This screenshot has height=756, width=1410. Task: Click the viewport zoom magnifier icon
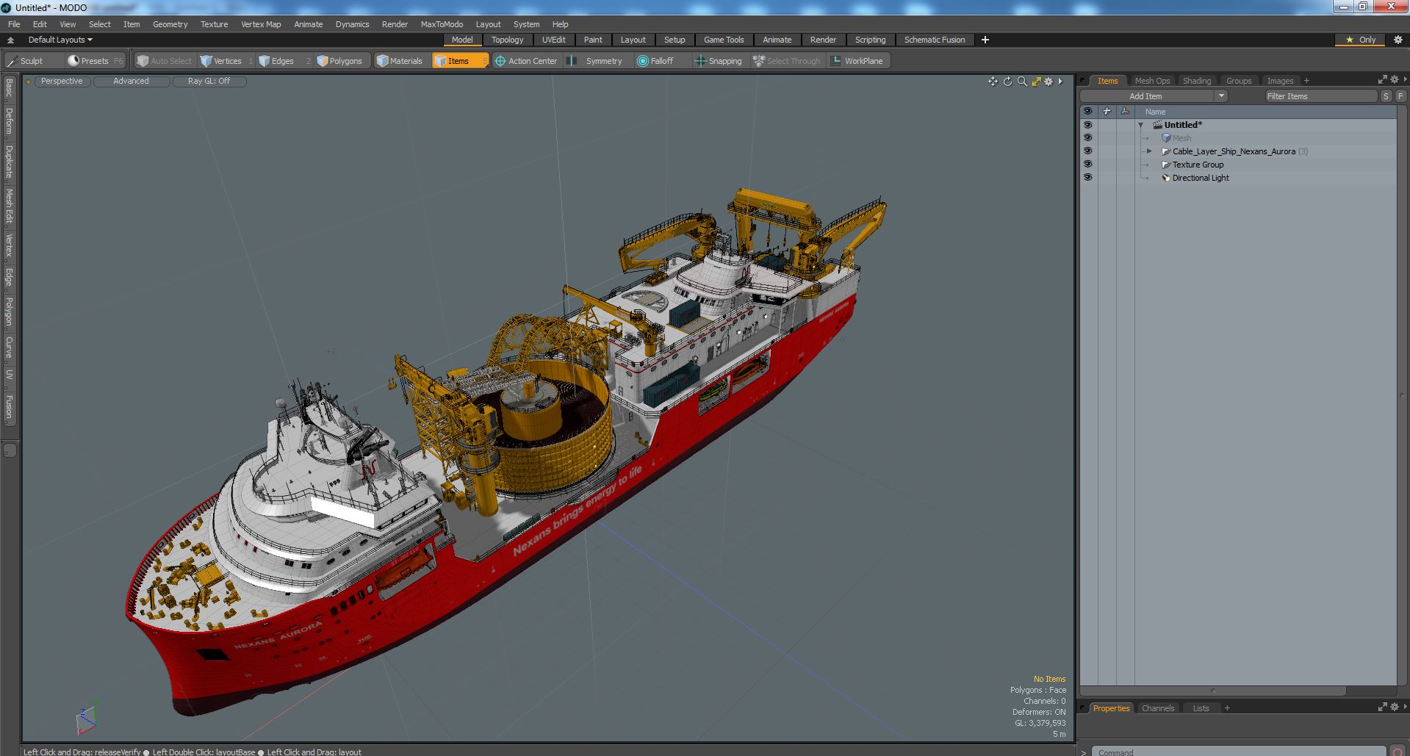coord(1021,82)
